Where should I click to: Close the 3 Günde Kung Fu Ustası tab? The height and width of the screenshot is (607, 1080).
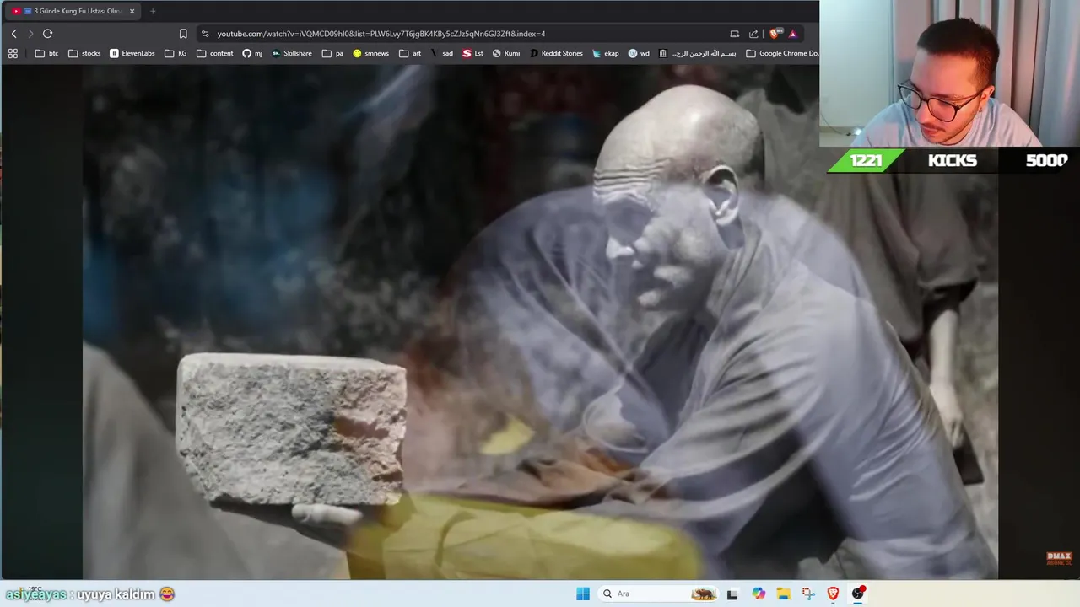click(132, 11)
